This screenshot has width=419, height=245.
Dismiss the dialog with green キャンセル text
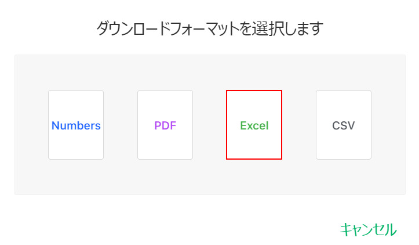pos(368,229)
